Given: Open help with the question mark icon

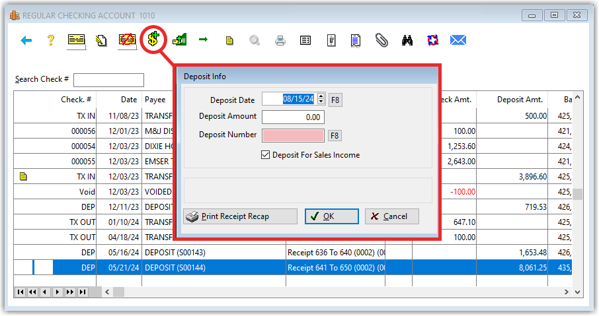Looking at the screenshot, I should pyautogui.click(x=51, y=40).
